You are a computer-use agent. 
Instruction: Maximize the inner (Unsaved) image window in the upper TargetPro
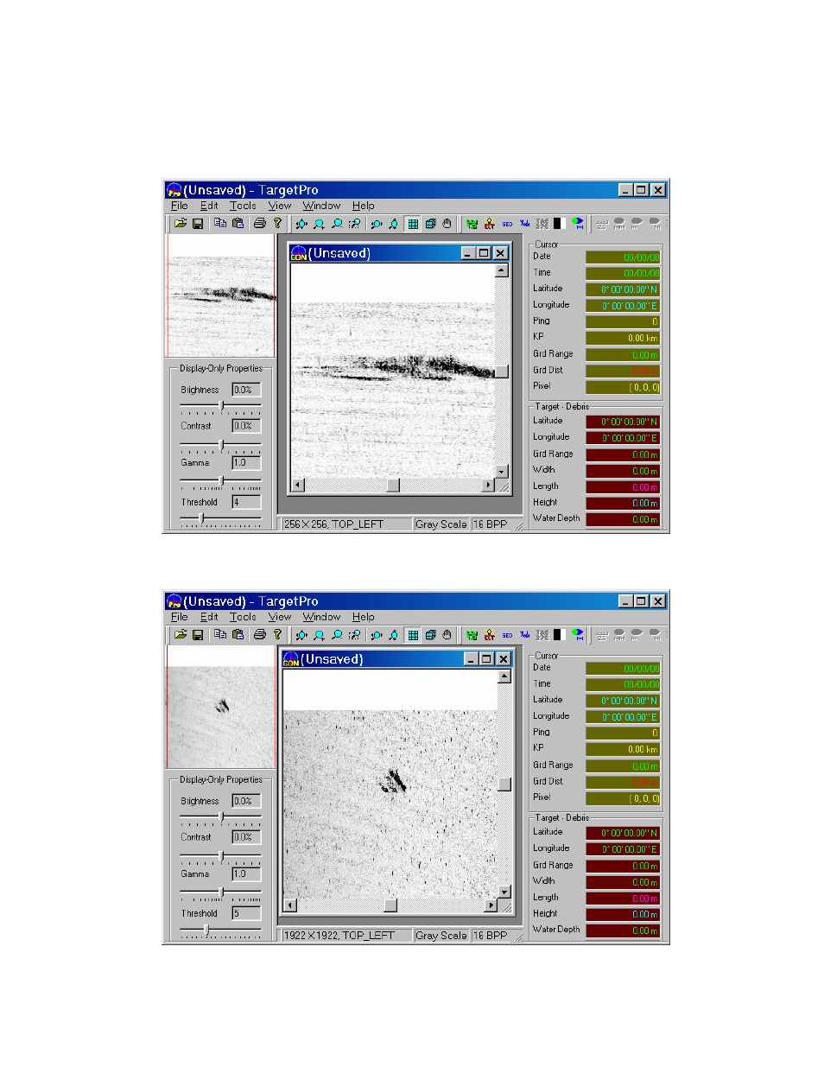click(x=484, y=253)
